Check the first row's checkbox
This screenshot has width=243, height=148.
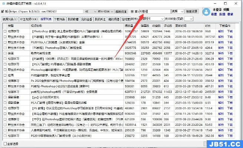(4, 31)
